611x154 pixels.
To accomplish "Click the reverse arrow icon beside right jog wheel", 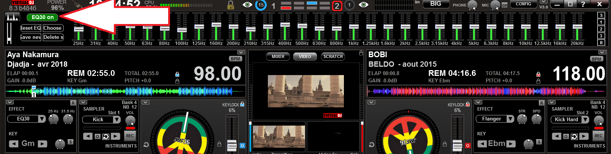I will (371, 145).
